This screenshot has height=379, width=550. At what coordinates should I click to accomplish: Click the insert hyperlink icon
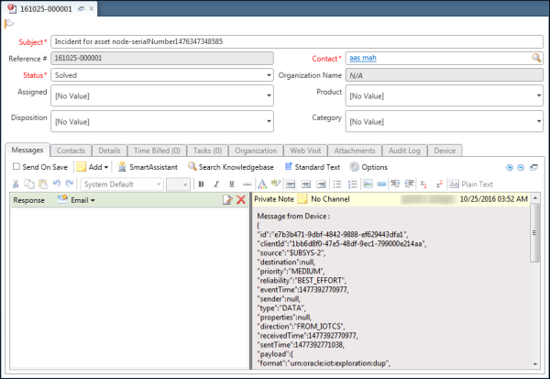point(381,184)
